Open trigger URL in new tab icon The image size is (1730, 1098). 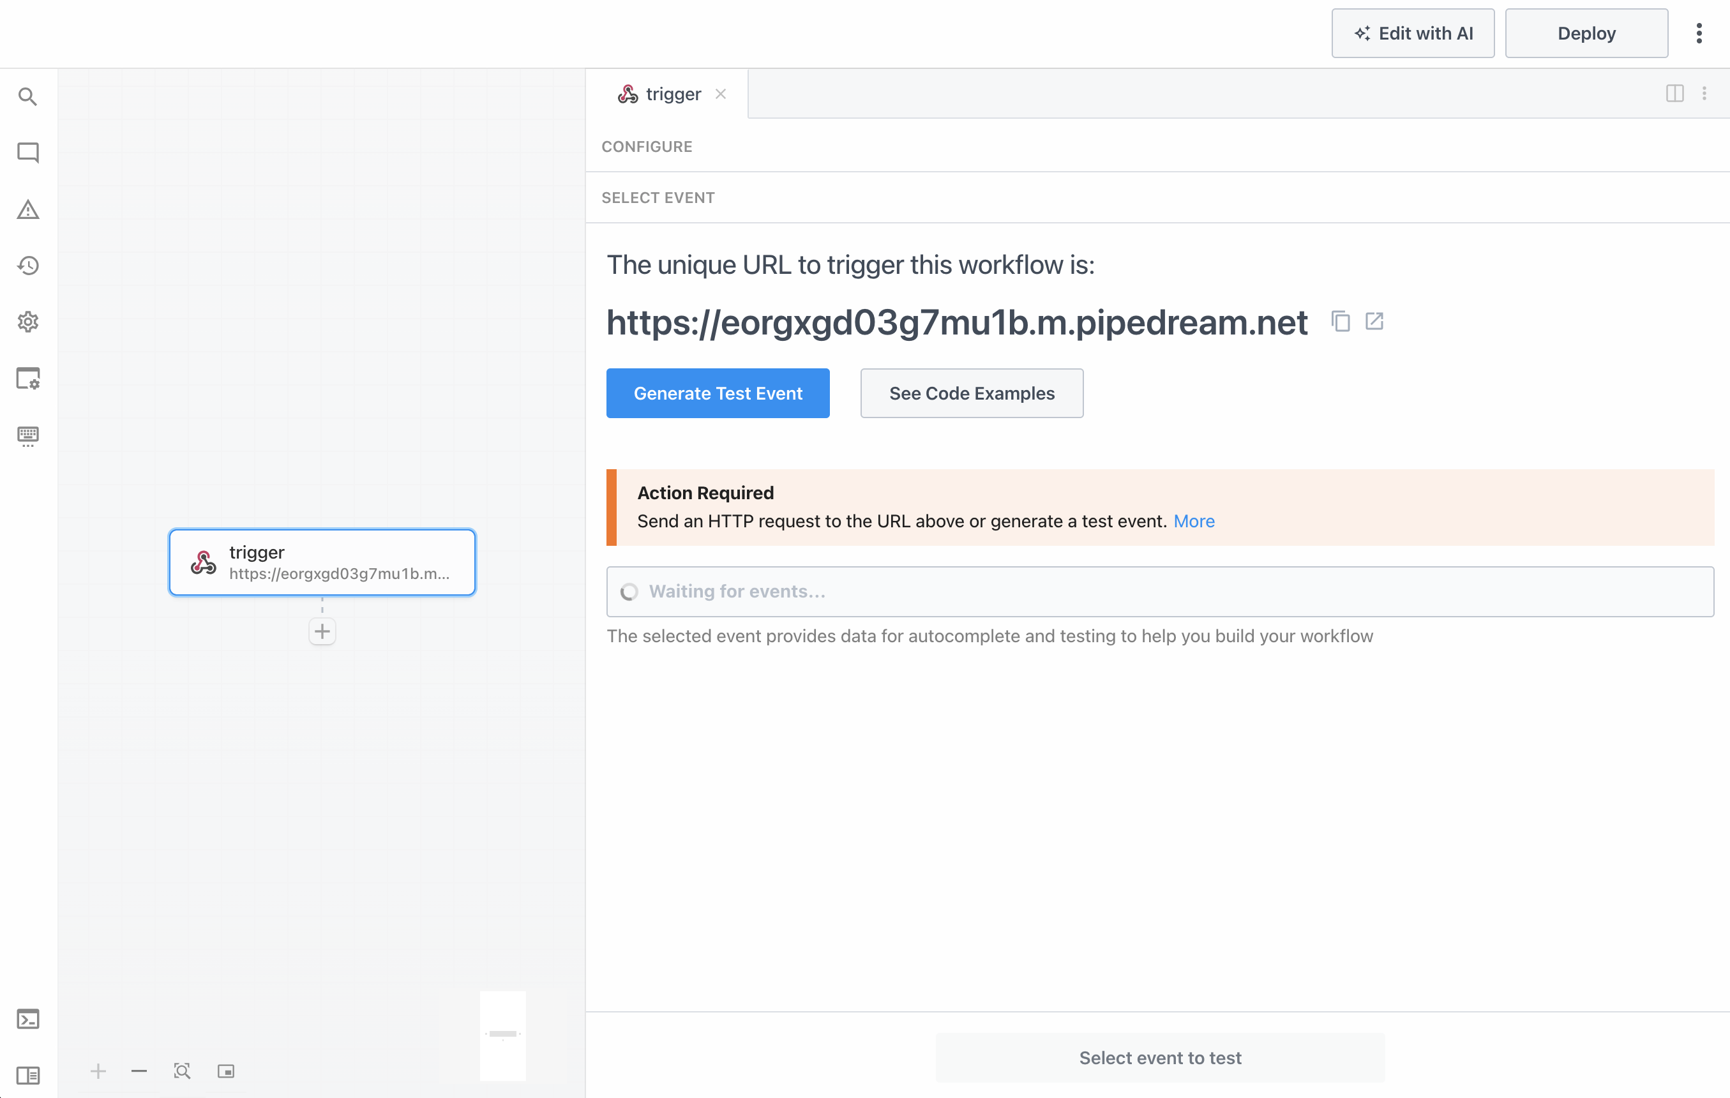[x=1374, y=321]
